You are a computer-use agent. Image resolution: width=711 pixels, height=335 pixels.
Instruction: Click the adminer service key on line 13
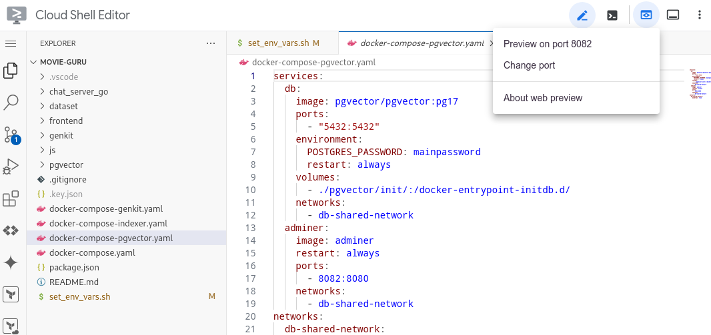pyautogui.click(x=303, y=228)
